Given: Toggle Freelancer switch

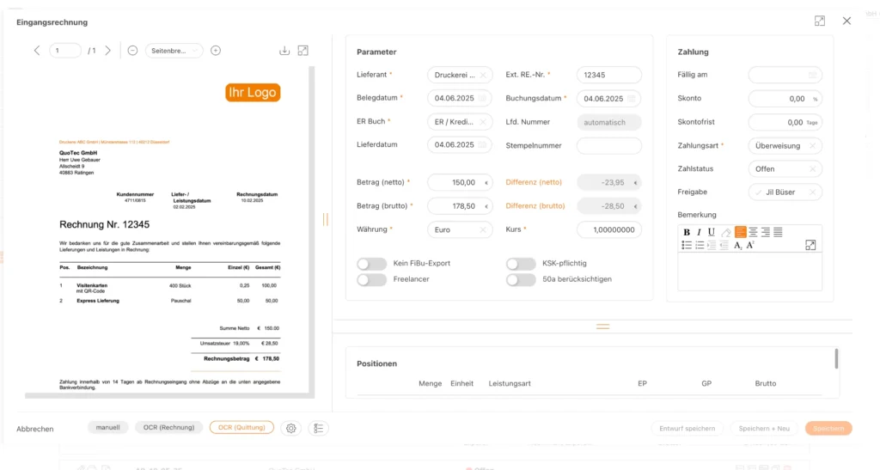Looking at the screenshot, I should pos(371,279).
